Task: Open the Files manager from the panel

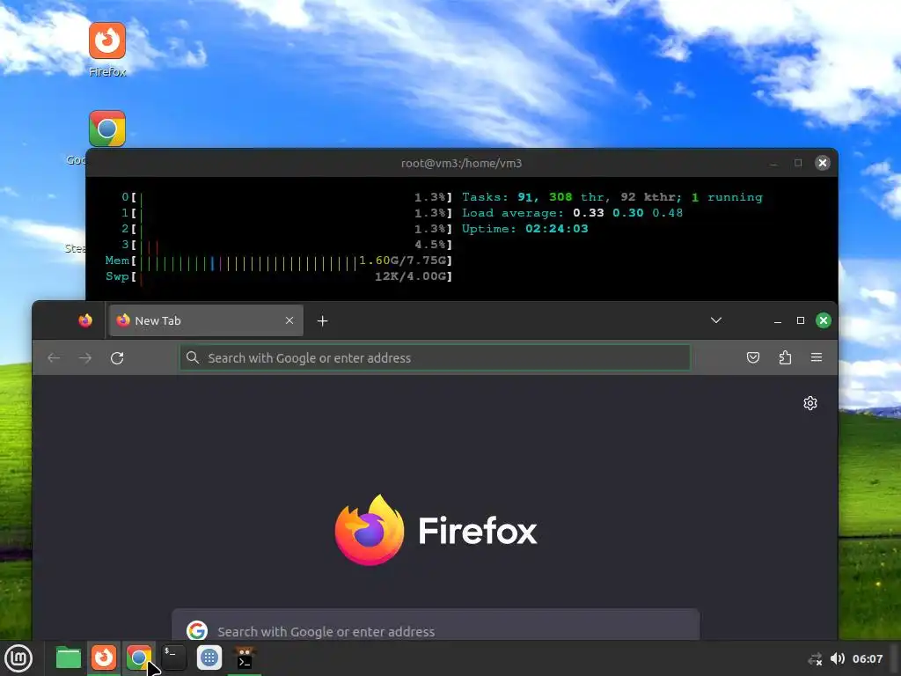Action: (69, 658)
